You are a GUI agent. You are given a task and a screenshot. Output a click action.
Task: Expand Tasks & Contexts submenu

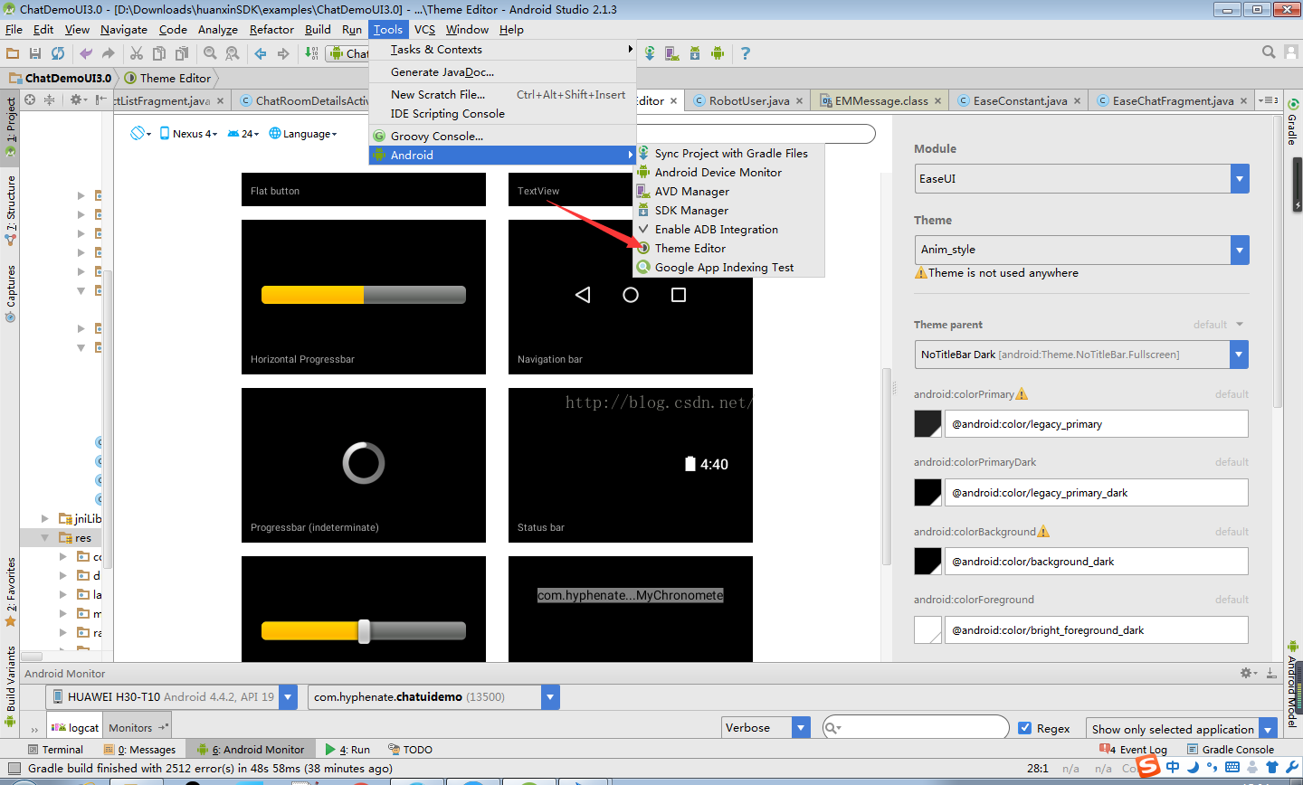click(x=503, y=50)
